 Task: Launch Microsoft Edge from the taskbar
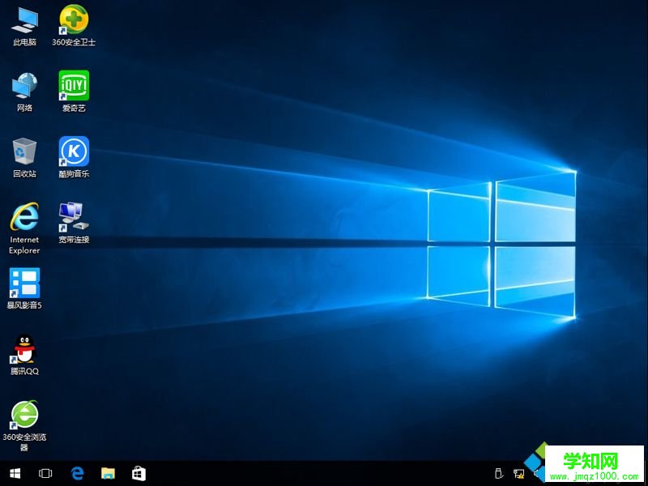pos(78,473)
